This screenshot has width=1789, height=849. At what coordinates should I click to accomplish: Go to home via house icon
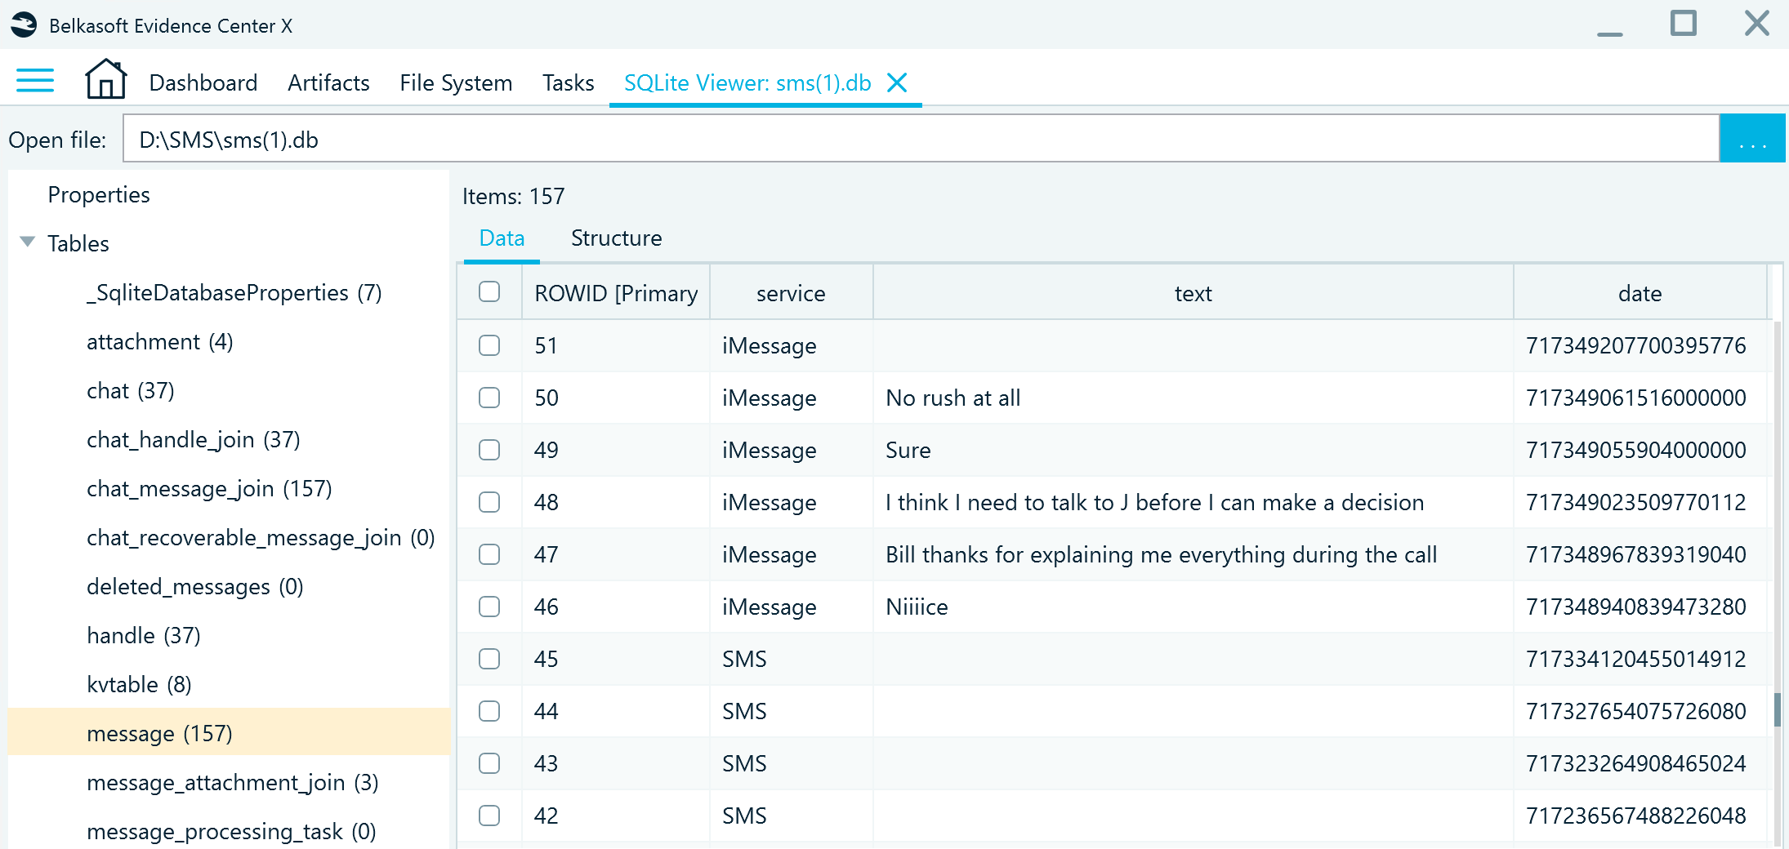coord(105,79)
